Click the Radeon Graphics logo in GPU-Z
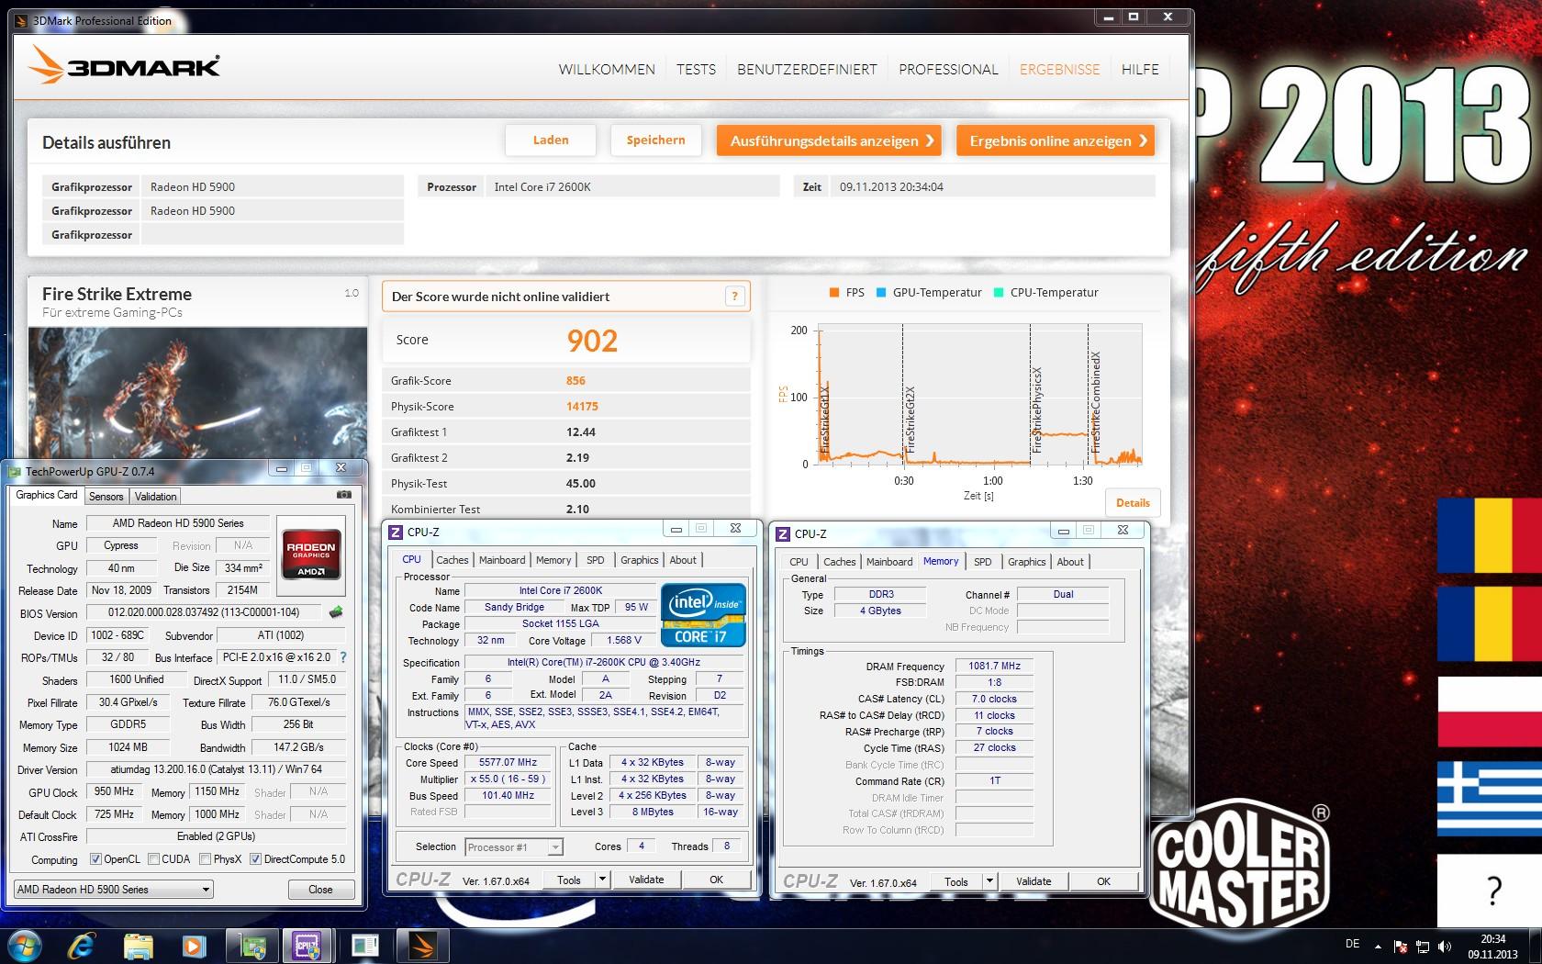The width and height of the screenshot is (1542, 964). click(312, 554)
